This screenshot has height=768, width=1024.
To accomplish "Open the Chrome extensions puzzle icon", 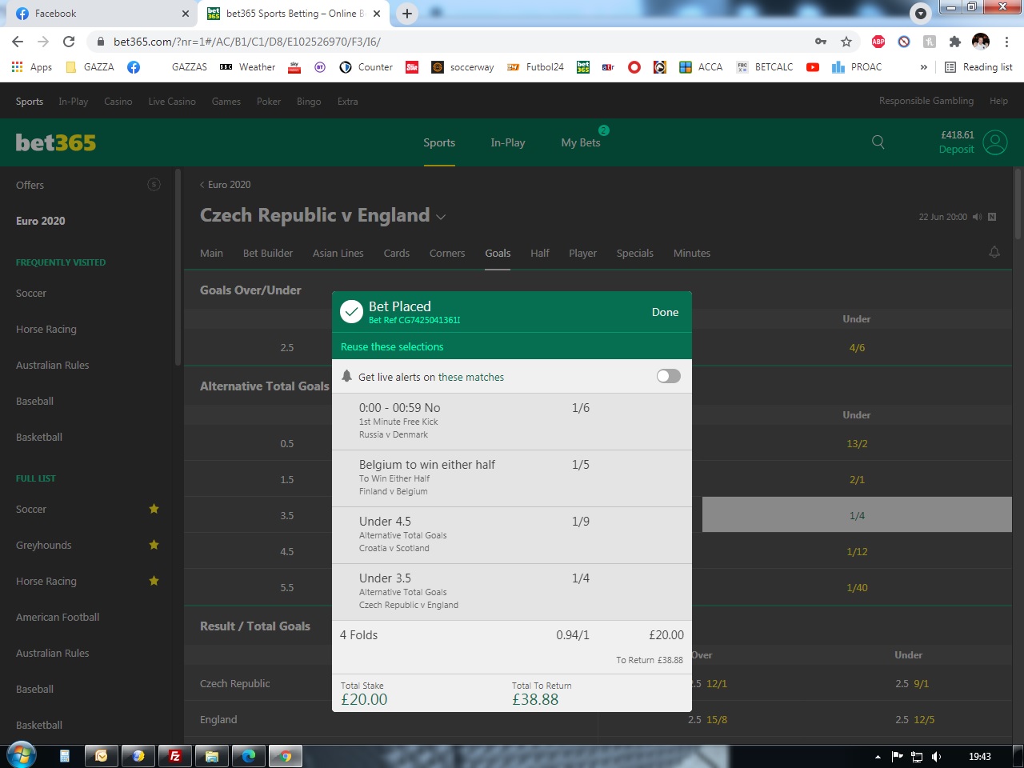I will click(954, 42).
